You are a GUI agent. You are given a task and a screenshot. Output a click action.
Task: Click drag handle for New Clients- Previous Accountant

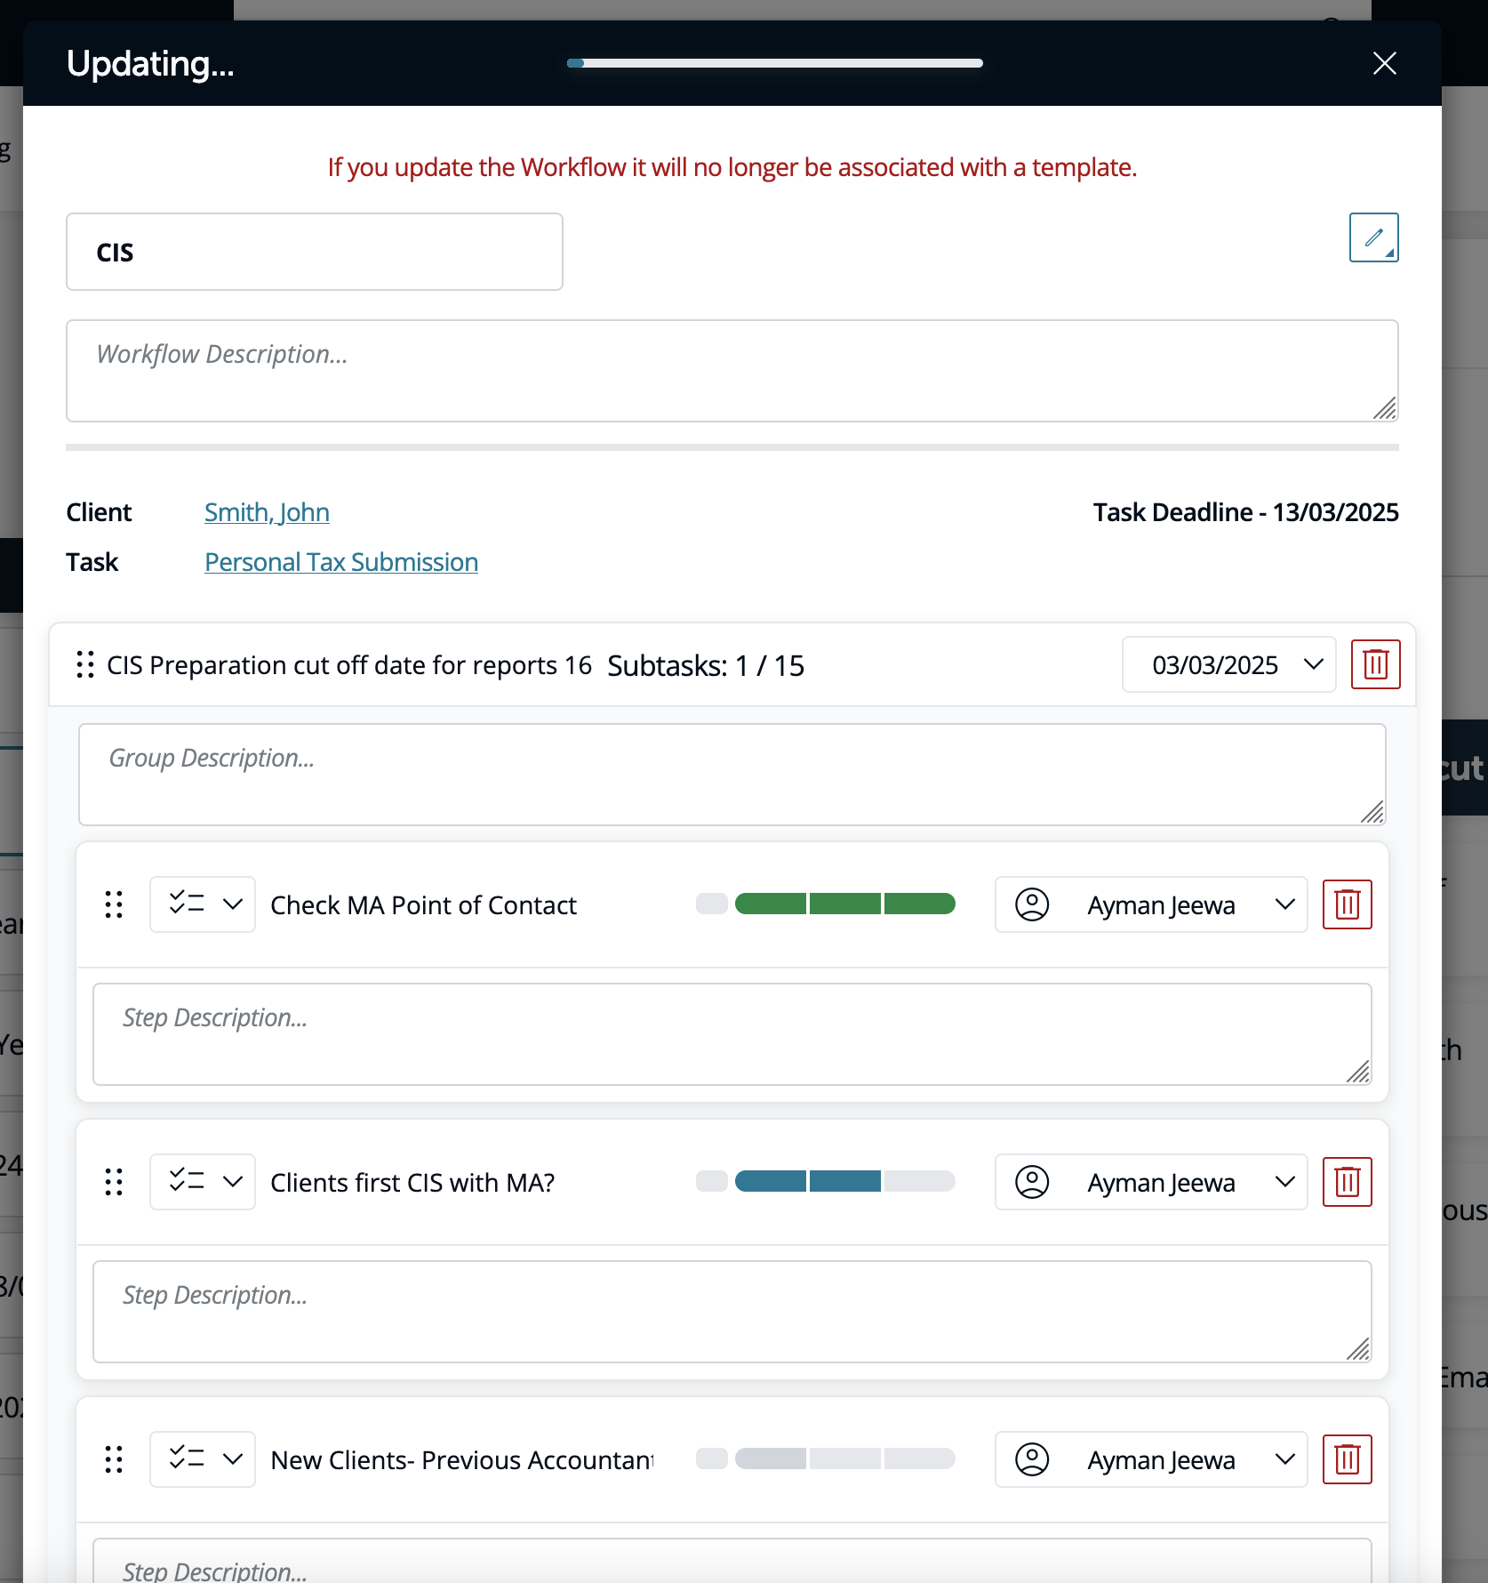click(x=114, y=1459)
